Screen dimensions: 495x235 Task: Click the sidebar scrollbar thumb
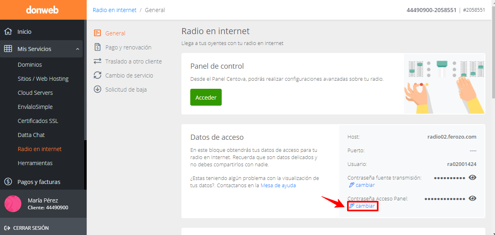pyautogui.click(x=85, y=80)
